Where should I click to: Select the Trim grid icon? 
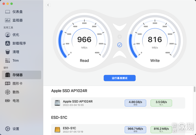click(x=8, y=60)
